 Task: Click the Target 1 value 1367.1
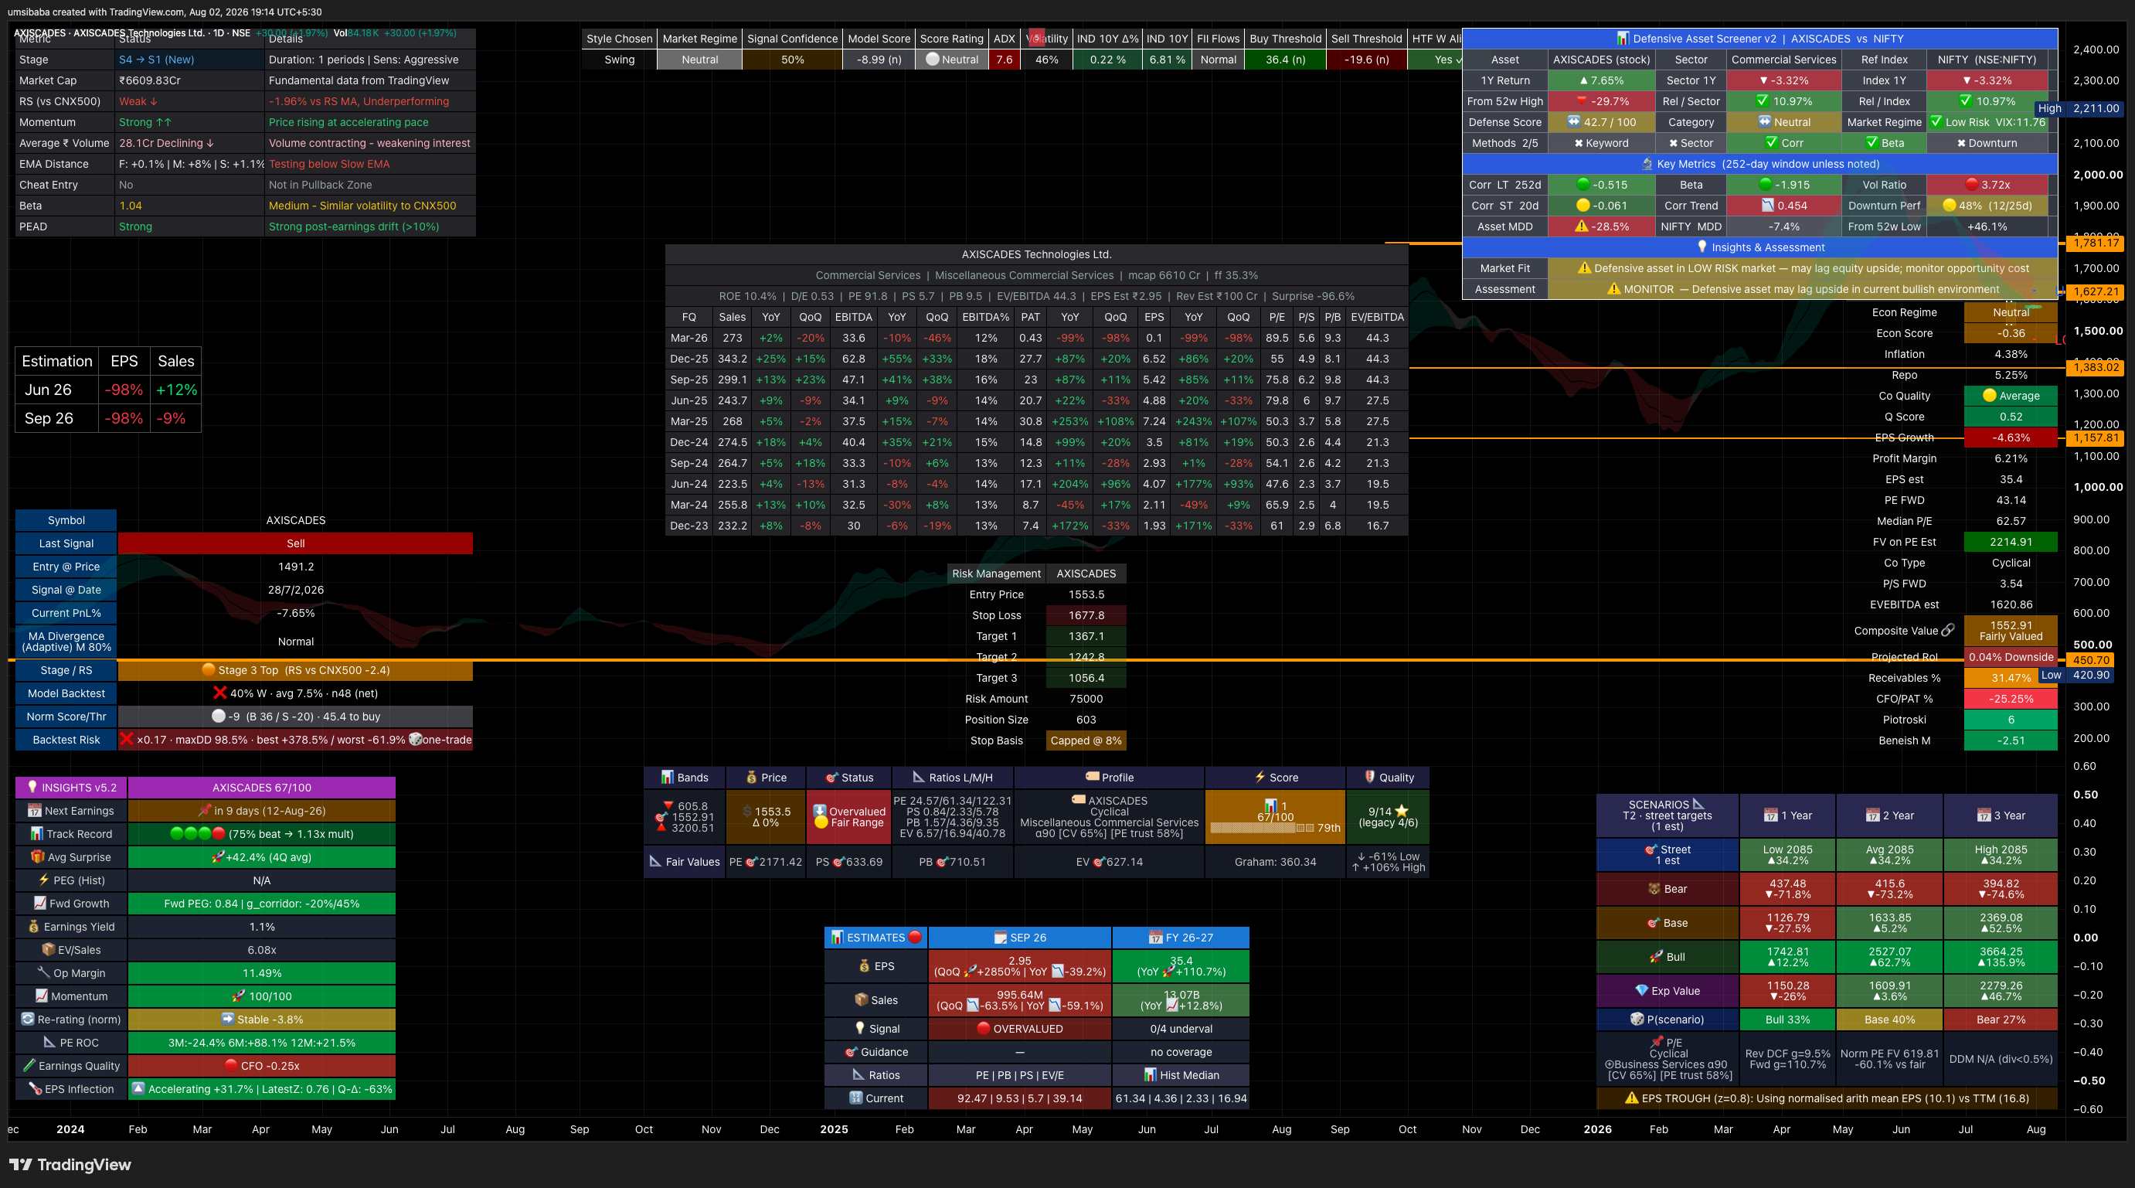(1086, 636)
